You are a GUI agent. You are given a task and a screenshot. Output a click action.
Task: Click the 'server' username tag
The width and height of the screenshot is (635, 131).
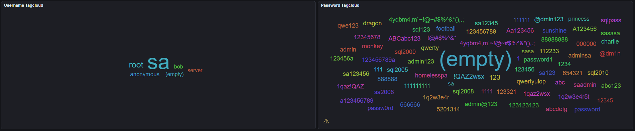[x=195, y=70]
